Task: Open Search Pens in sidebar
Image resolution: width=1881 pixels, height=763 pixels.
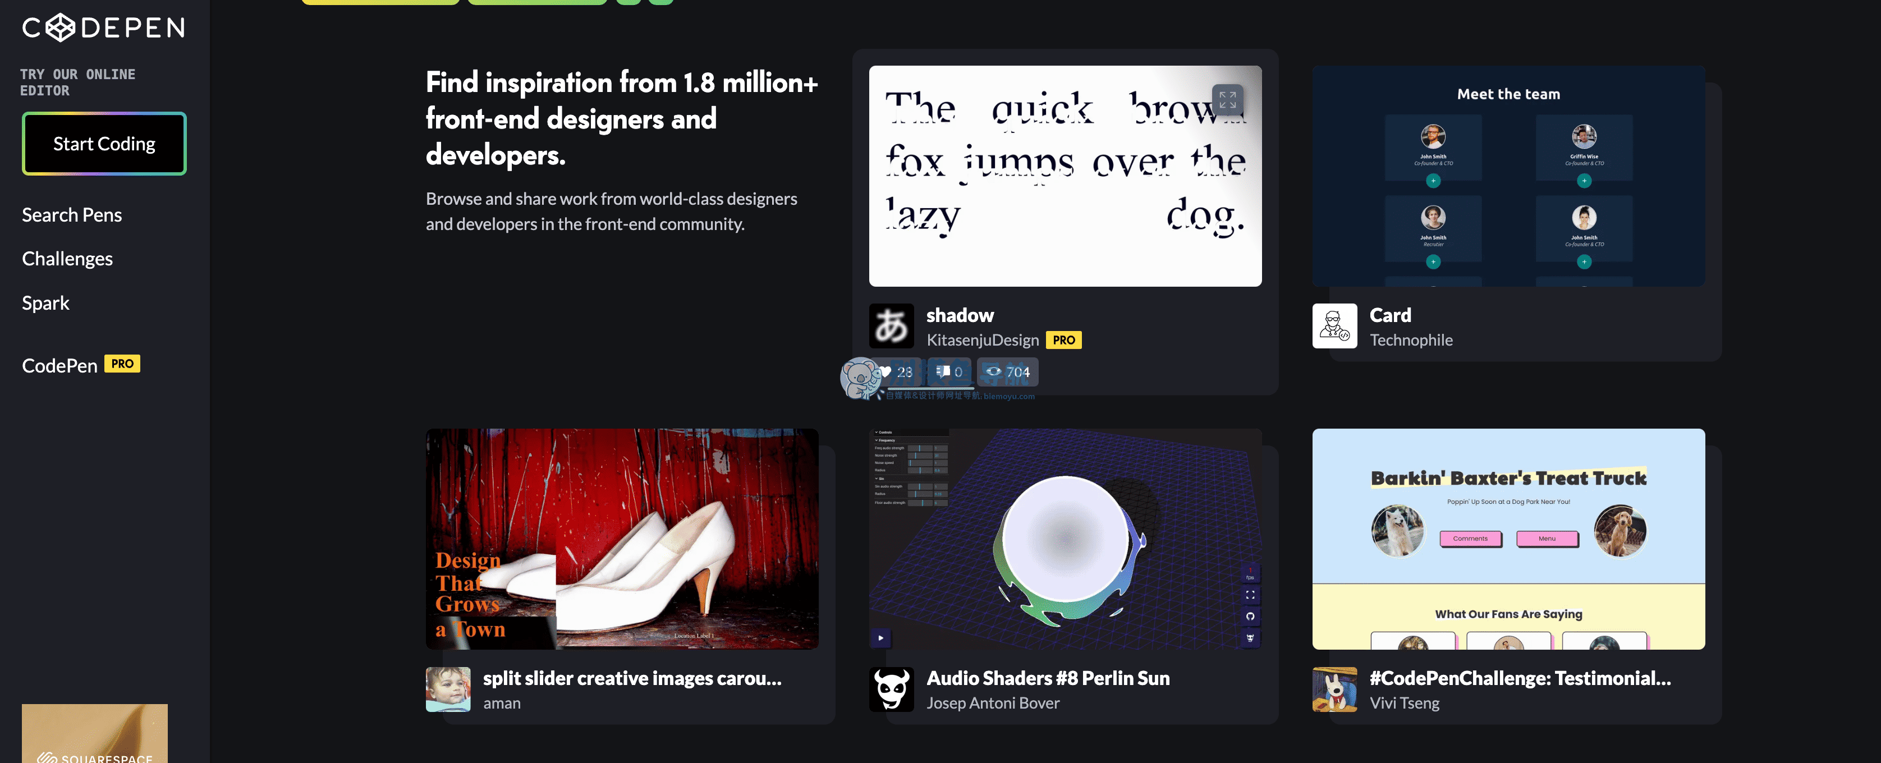Action: (x=72, y=215)
